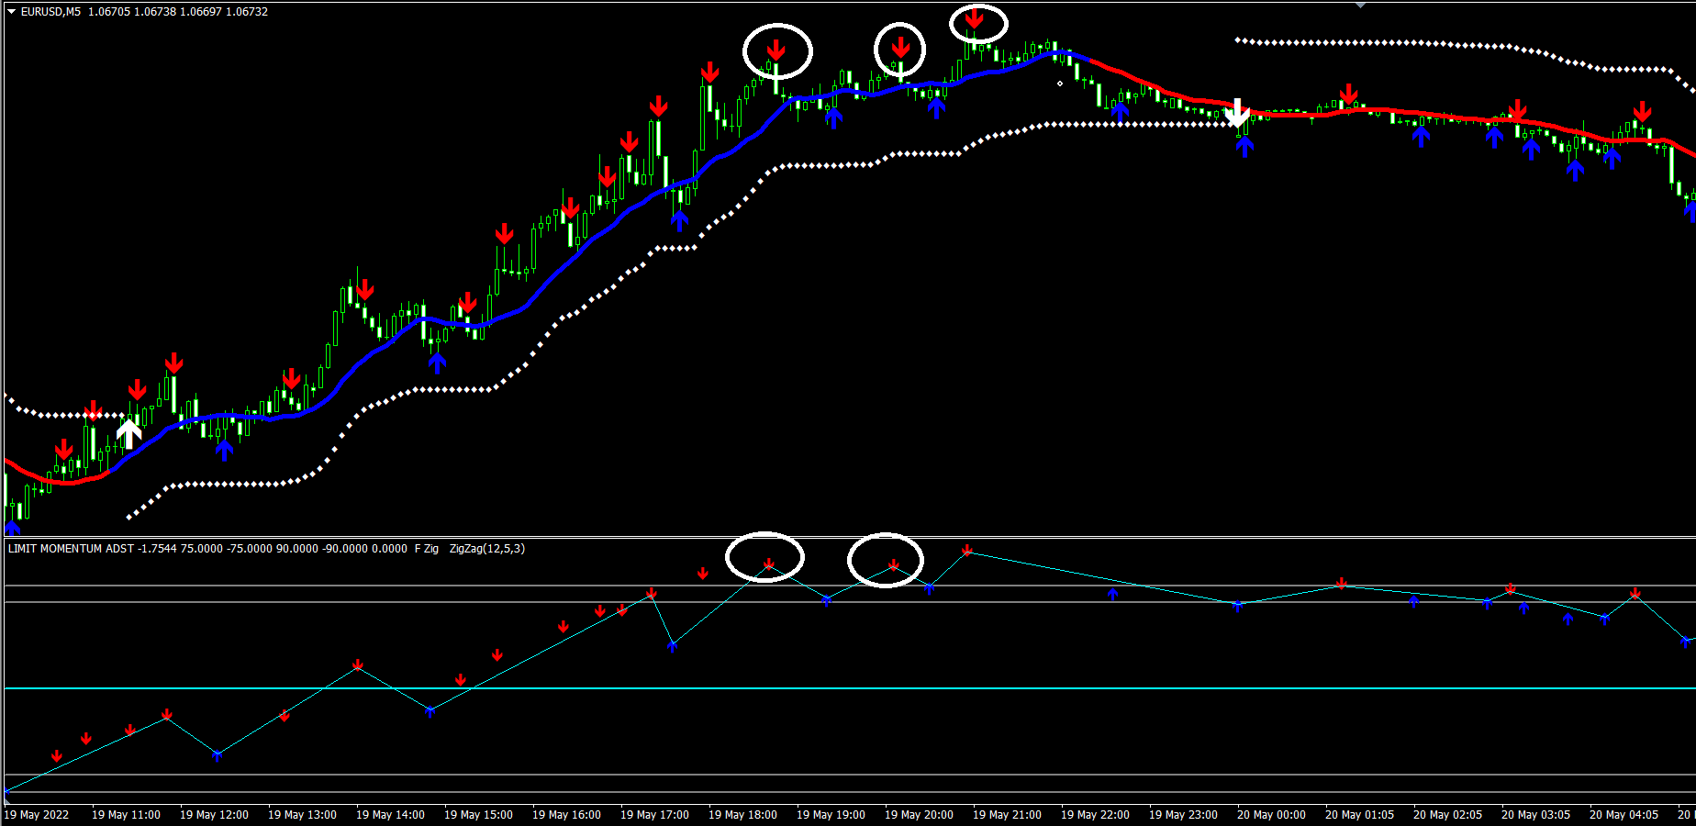Viewport: 1696px width, 826px height.
Task: Select the EURUSD,M5 chart symbol label
Action: pyautogui.click(x=50, y=12)
